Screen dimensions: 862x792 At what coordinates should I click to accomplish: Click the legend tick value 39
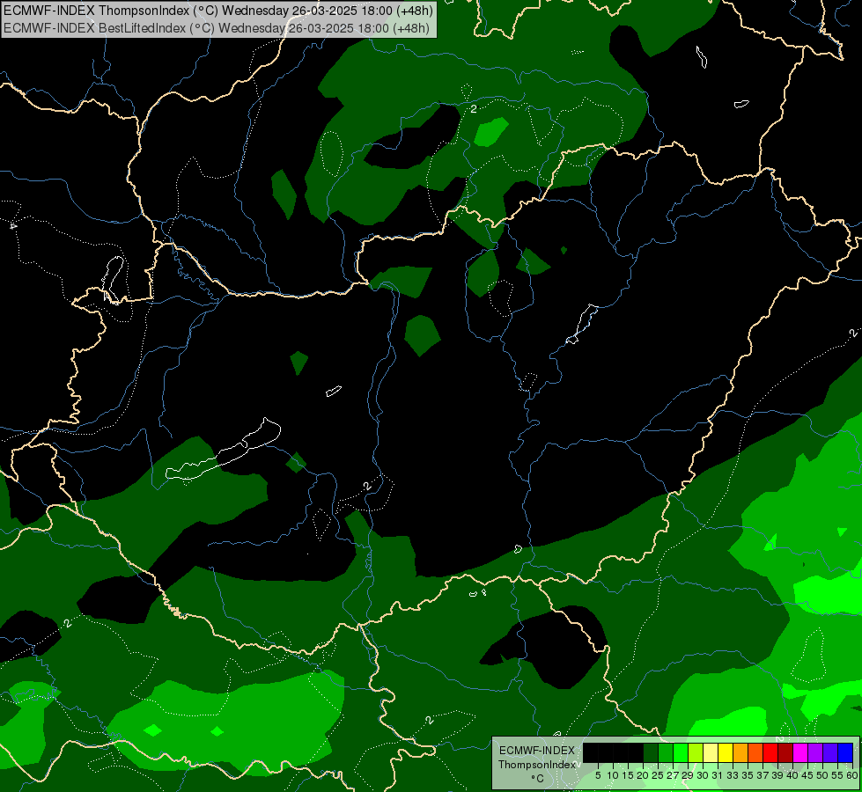pos(777,775)
